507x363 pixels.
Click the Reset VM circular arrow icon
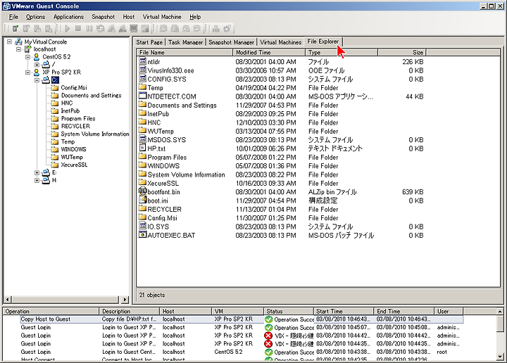point(100,28)
